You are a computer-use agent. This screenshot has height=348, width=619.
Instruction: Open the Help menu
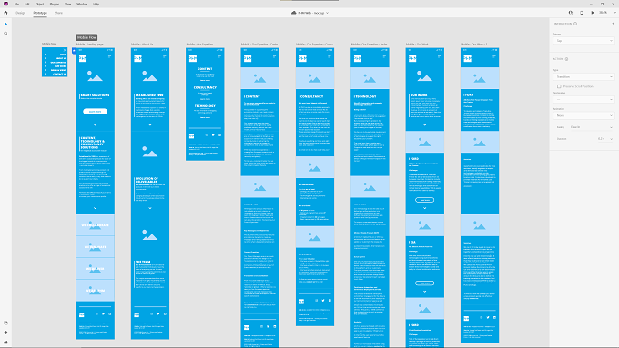click(x=96, y=4)
